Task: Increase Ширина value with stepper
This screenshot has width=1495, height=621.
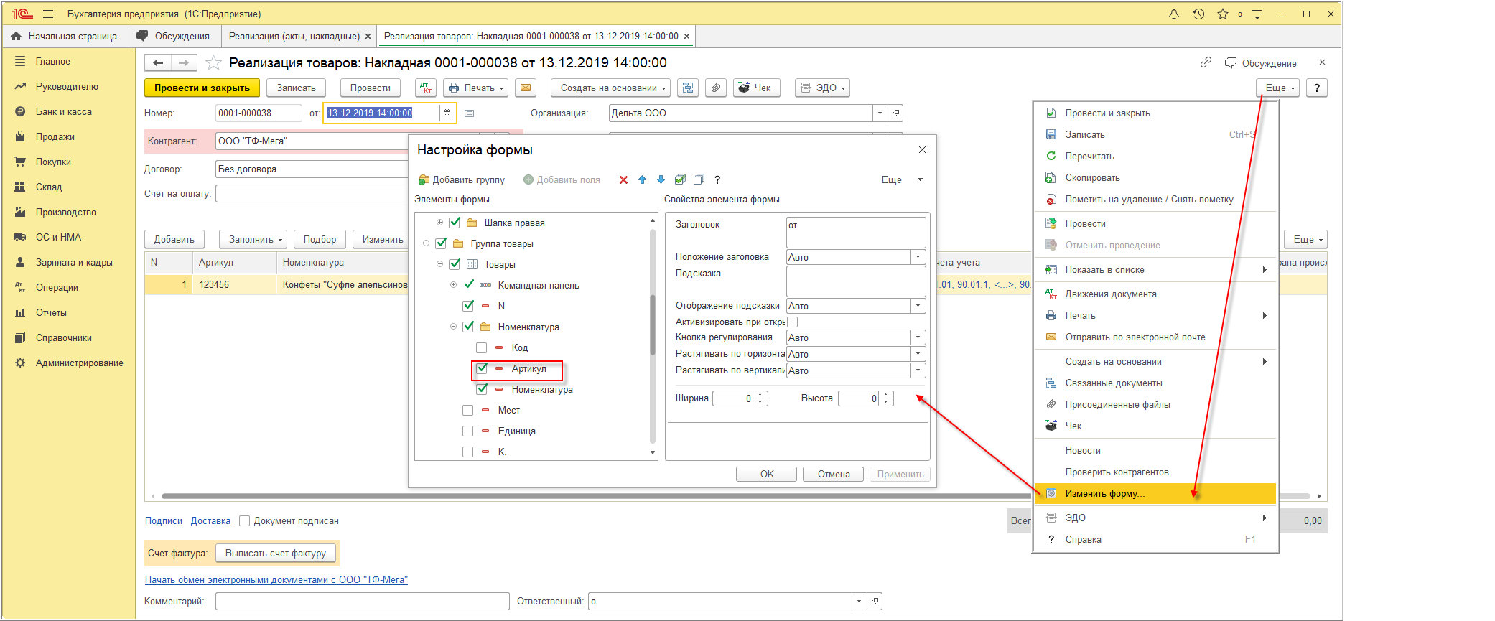Action: click(x=761, y=394)
